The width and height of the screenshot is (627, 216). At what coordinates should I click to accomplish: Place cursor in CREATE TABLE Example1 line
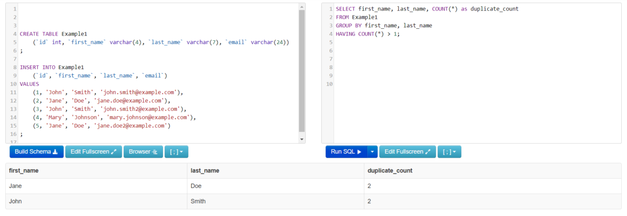53,33
